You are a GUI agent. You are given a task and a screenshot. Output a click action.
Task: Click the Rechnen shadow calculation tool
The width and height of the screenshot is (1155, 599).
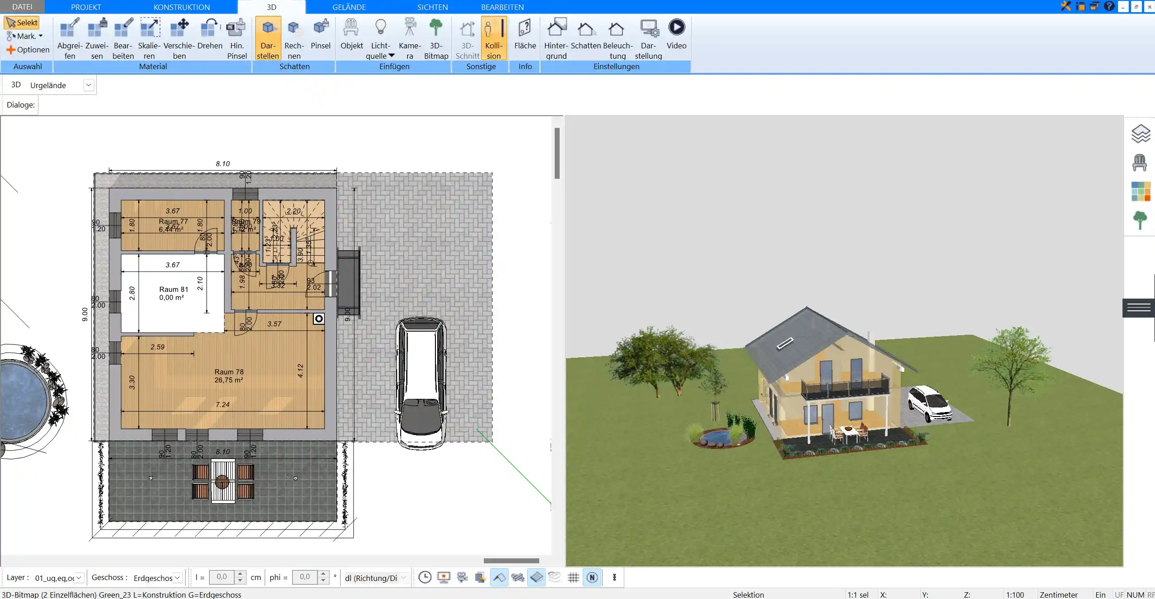coord(294,38)
